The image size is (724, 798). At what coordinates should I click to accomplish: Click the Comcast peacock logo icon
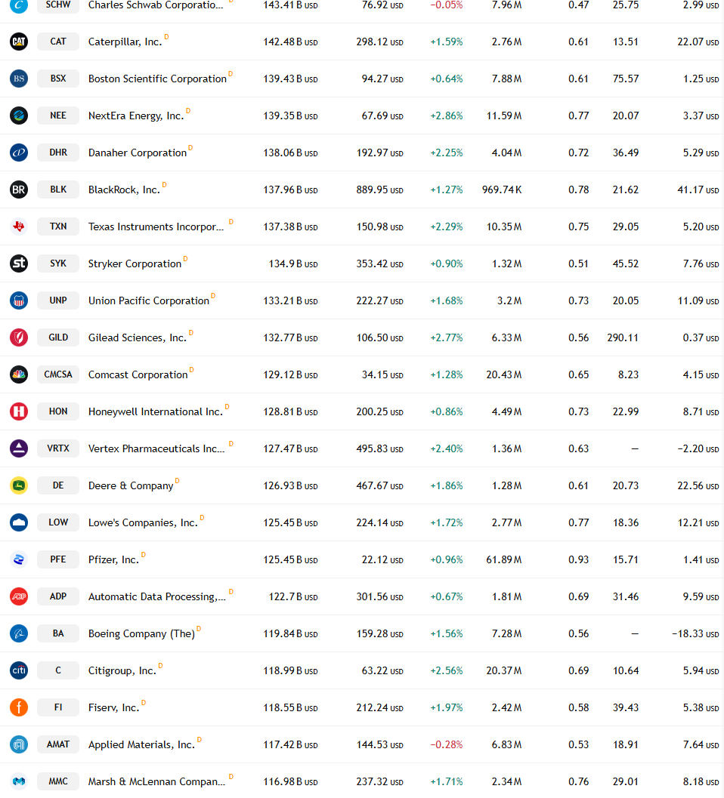pos(19,374)
